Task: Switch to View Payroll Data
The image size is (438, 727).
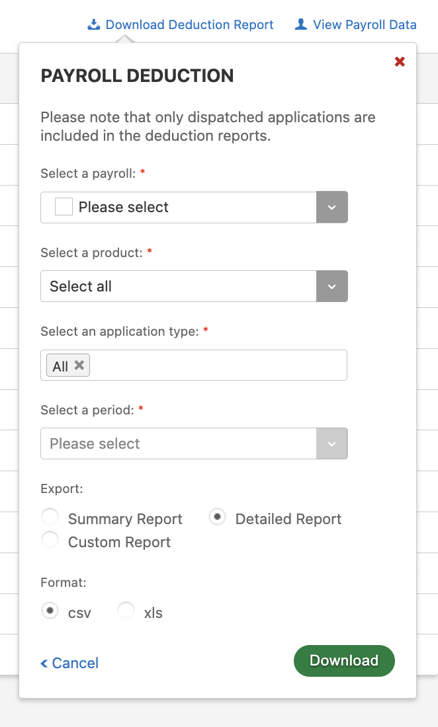Action: (364, 24)
